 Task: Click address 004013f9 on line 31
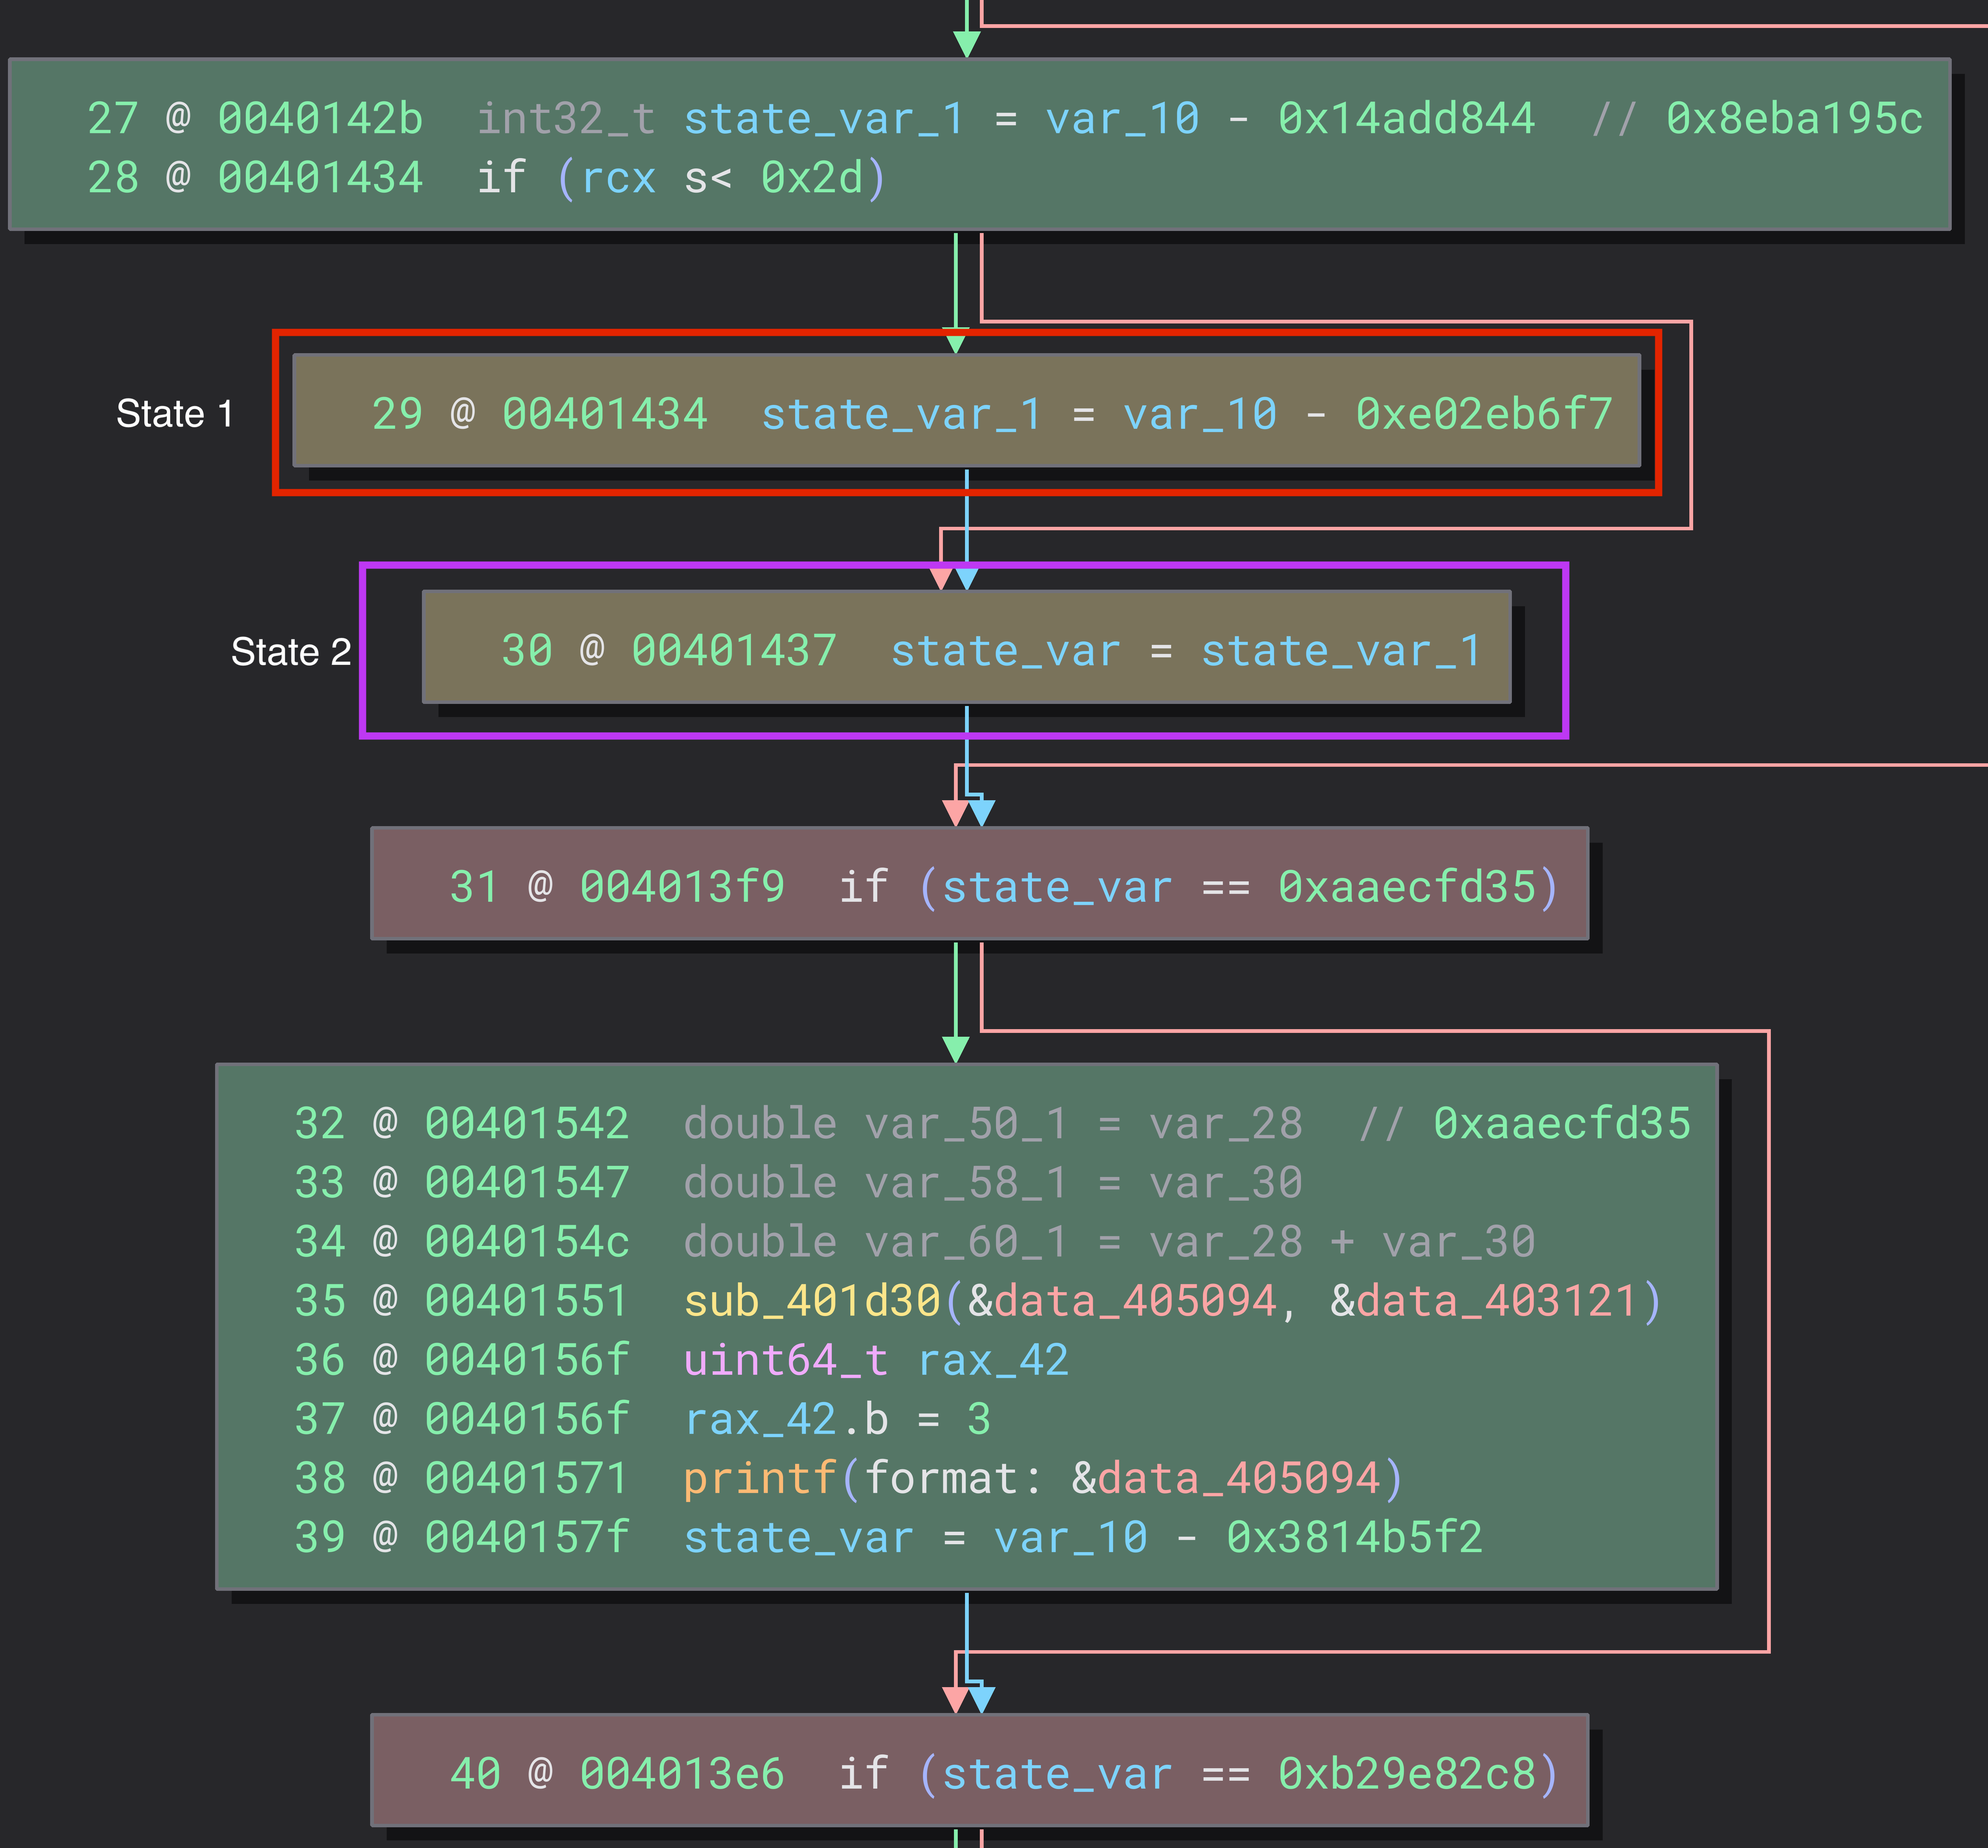(x=682, y=887)
